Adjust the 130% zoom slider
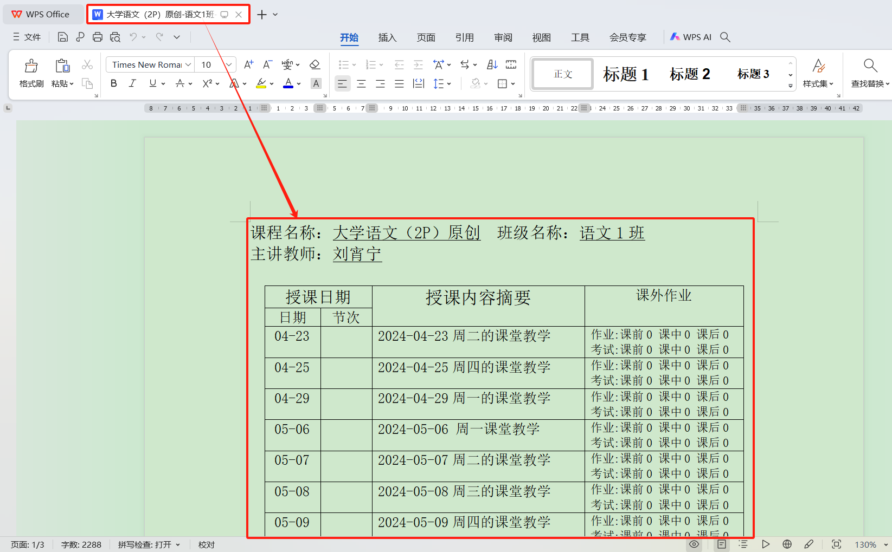The width and height of the screenshot is (892, 552). point(867,544)
